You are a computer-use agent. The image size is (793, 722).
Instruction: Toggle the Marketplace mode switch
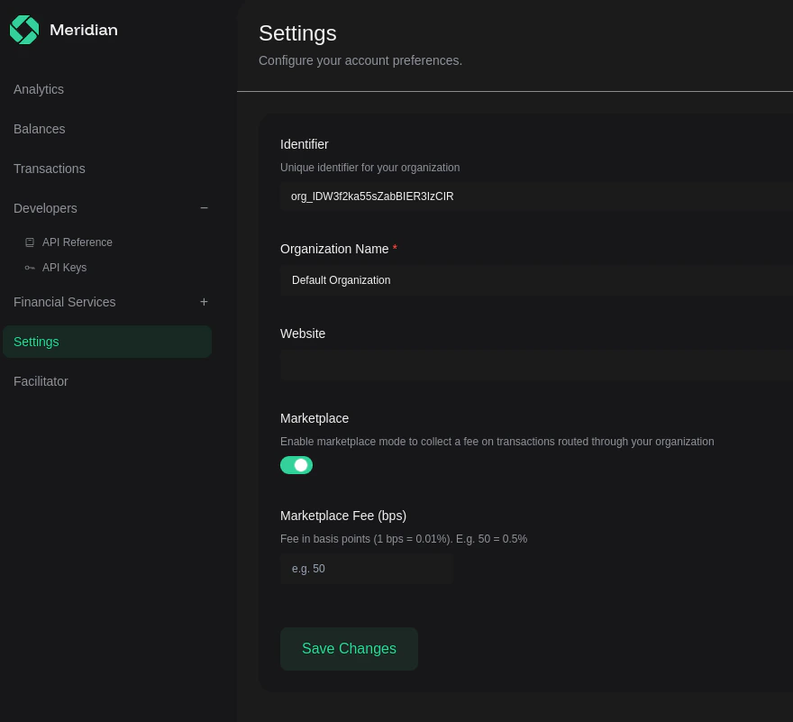click(x=296, y=465)
